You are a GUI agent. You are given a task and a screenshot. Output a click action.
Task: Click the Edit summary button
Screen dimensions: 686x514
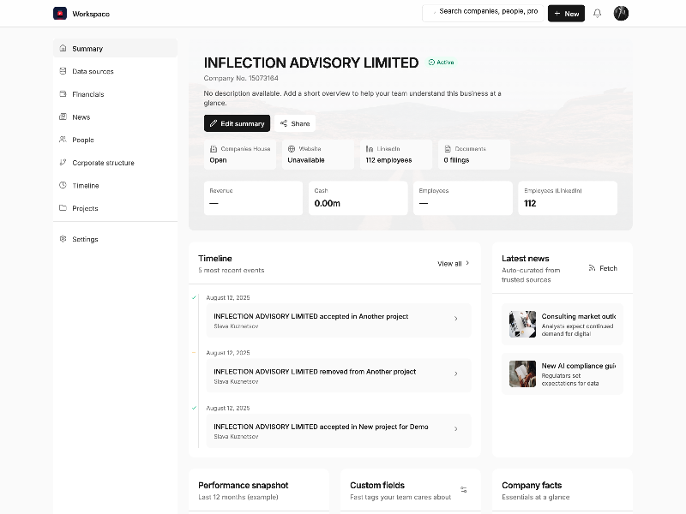pyautogui.click(x=237, y=123)
